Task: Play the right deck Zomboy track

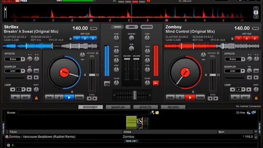Action: pyautogui.click(x=190, y=97)
